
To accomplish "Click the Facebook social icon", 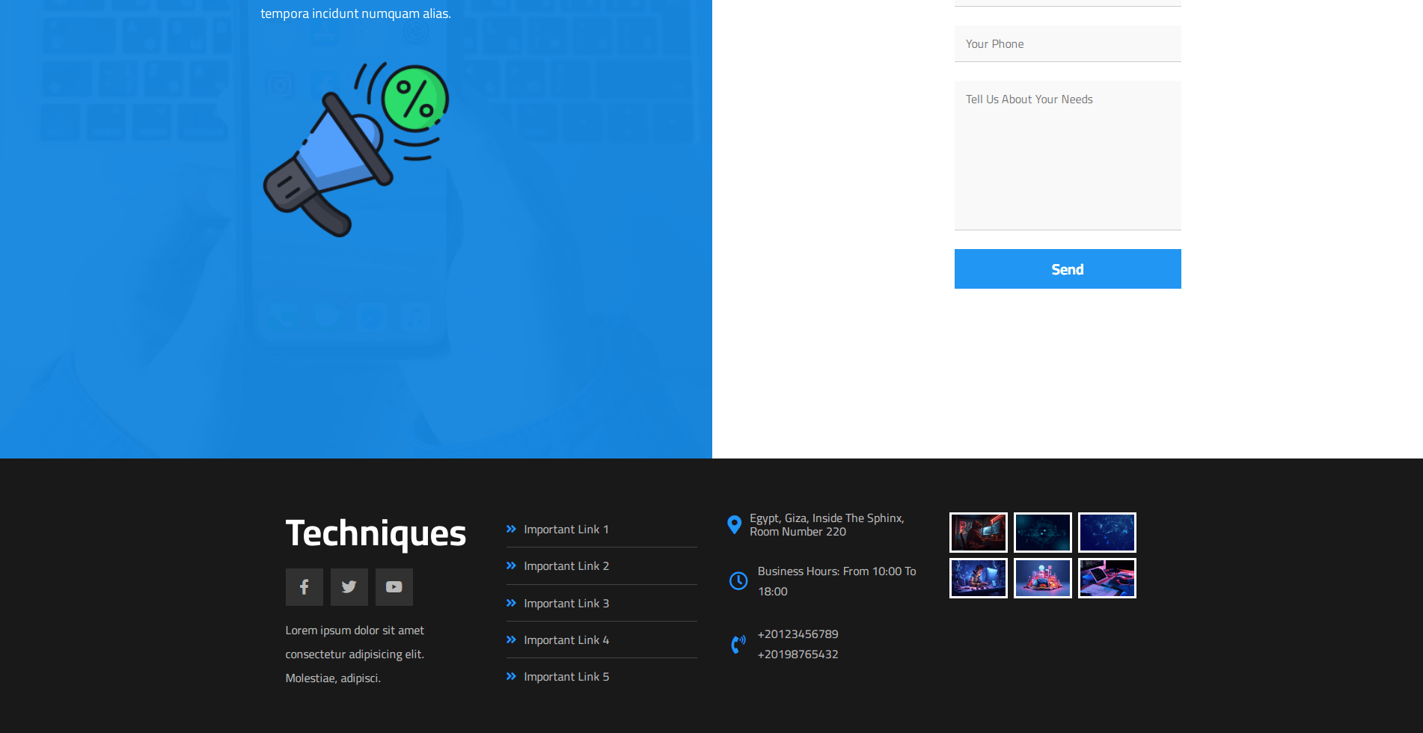I will click(x=304, y=587).
